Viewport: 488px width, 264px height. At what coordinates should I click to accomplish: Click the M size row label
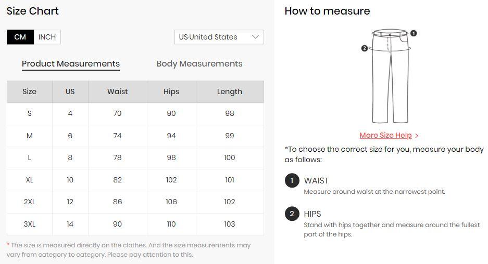tap(30, 136)
